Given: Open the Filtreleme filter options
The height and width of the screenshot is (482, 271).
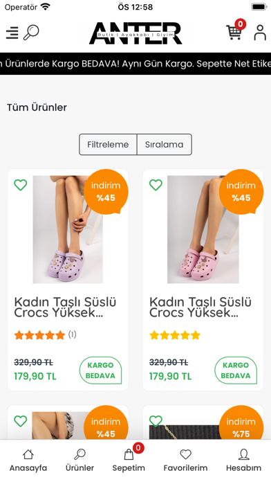Looking at the screenshot, I should (108, 145).
